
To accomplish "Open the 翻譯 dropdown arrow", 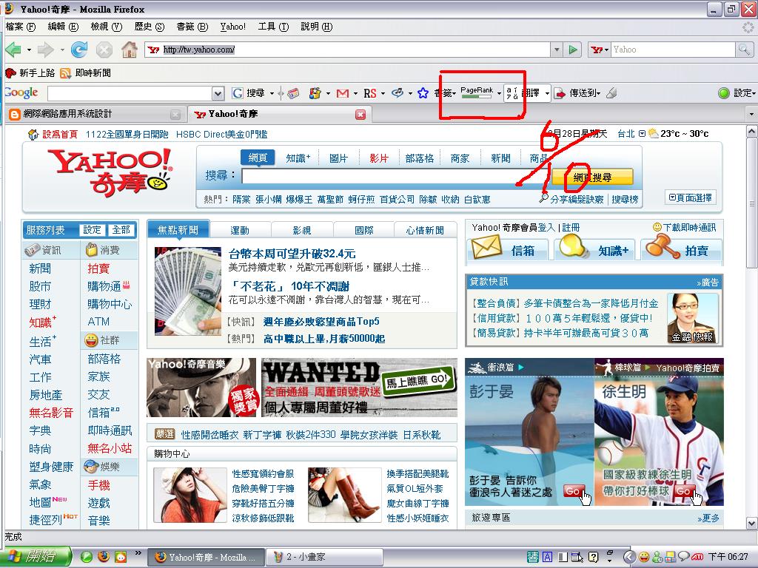I will coord(547,93).
